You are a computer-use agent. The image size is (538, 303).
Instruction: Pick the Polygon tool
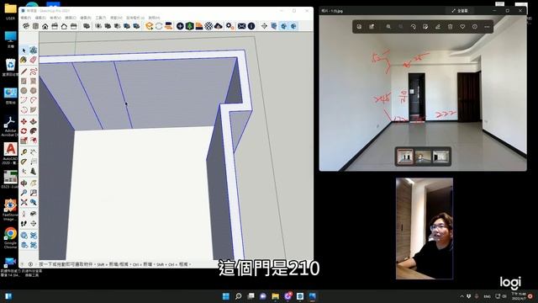(34, 90)
